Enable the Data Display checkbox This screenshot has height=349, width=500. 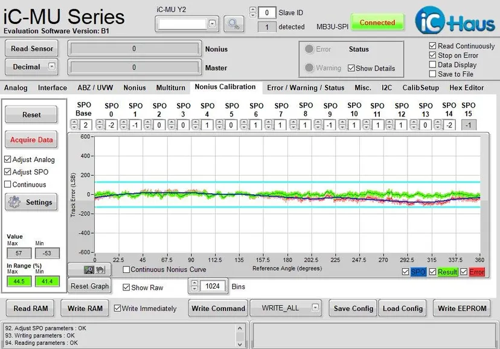click(x=432, y=65)
